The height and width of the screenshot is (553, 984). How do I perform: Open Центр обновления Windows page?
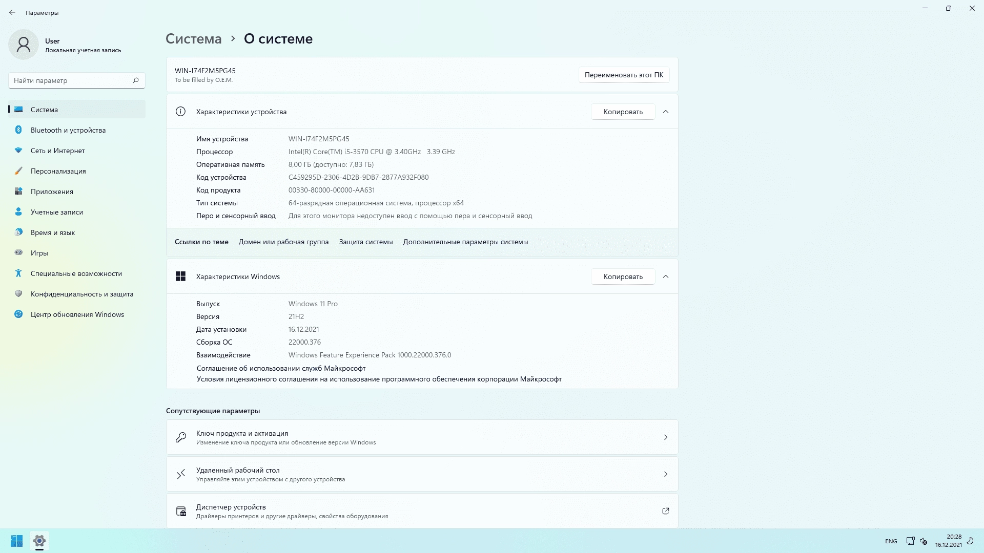coord(77,314)
